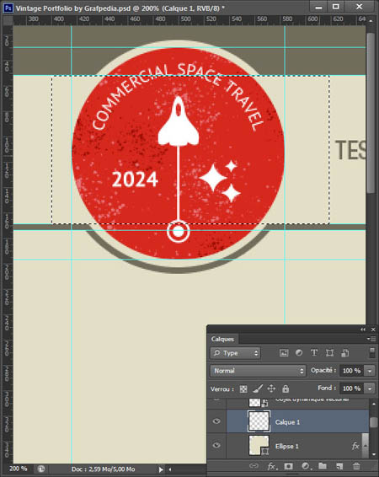
Task: Hide the Ellipse 1 layer
Action: pos(216,445)
